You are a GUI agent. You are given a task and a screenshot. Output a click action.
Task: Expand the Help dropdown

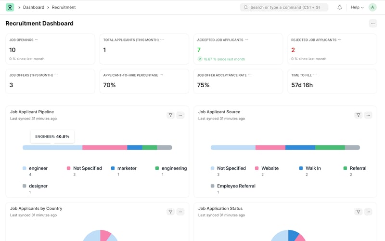[357, 7]
